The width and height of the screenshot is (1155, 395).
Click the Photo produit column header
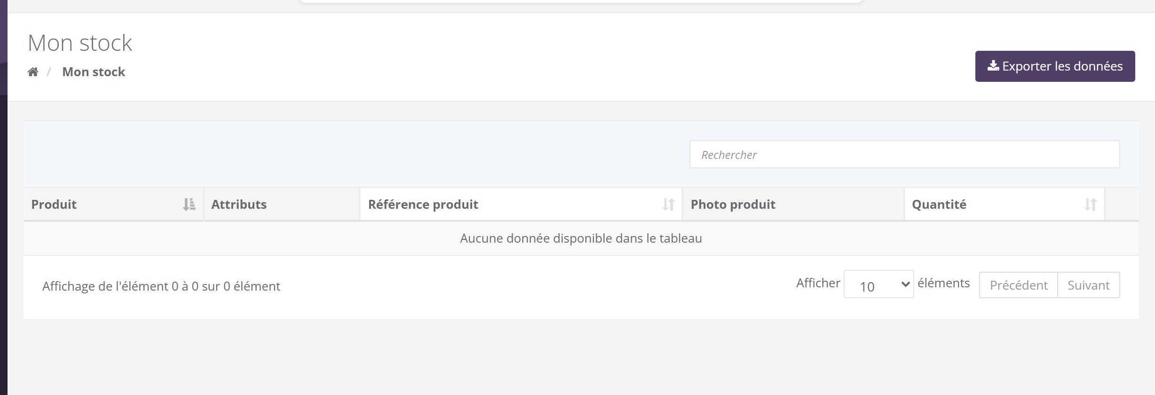(793, 204)
